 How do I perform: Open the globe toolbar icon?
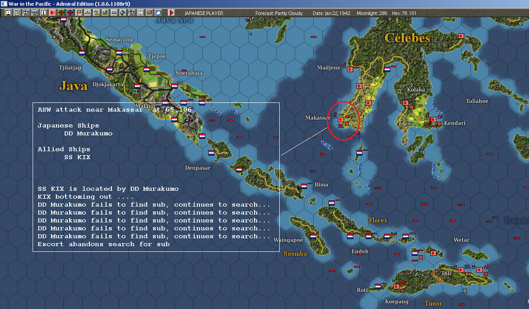coord(122,13)
